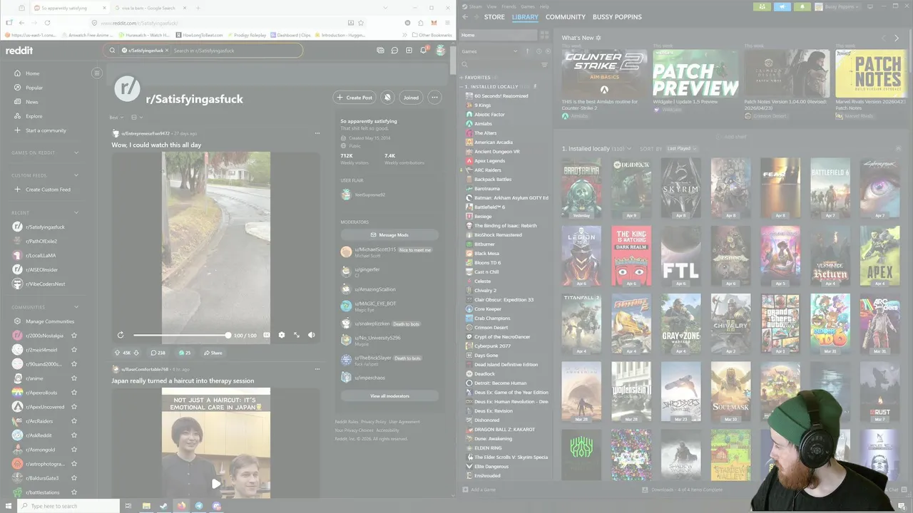Open Steam COMMUNITY tab
Screen dimensions: 913x513
point(566,16)
